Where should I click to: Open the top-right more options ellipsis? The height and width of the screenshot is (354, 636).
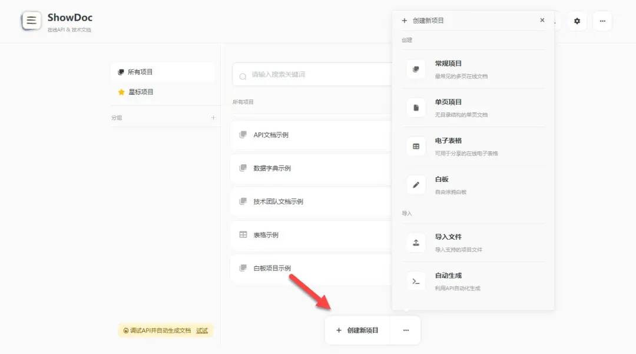(x=602, y=21)
